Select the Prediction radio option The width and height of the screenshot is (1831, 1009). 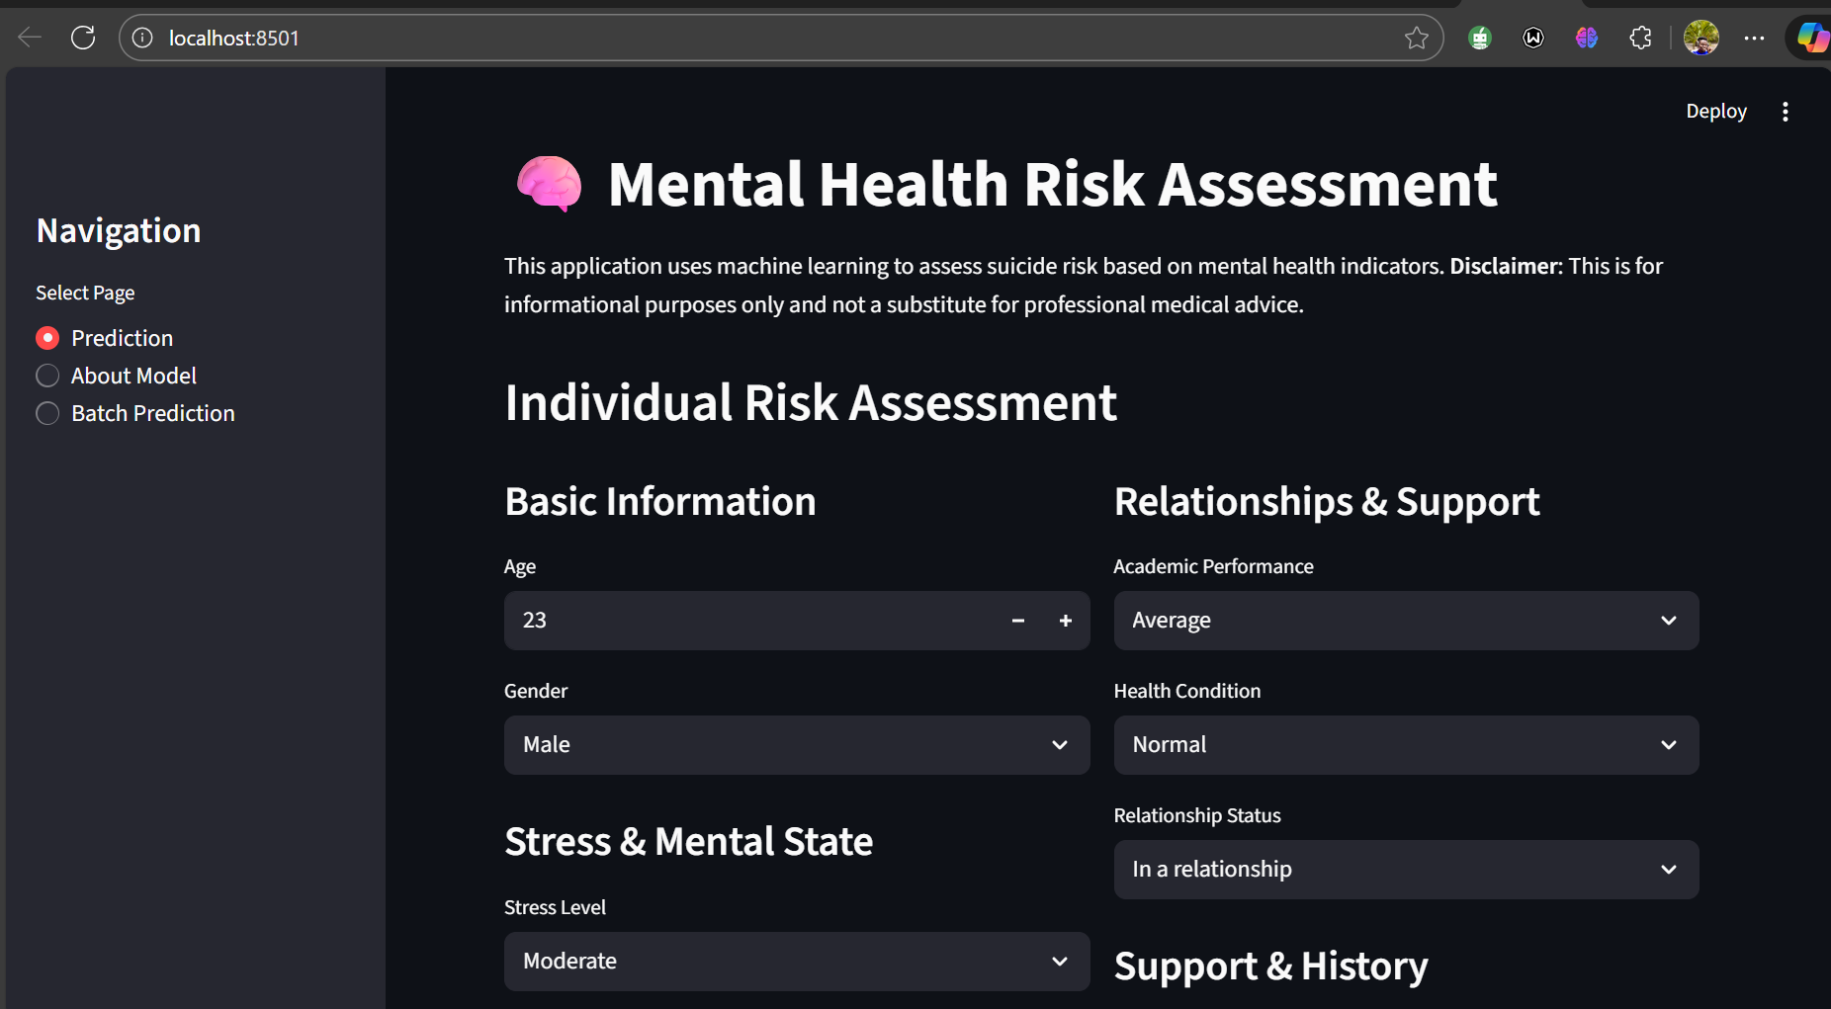pyautogui.click(x=47, y=338)
